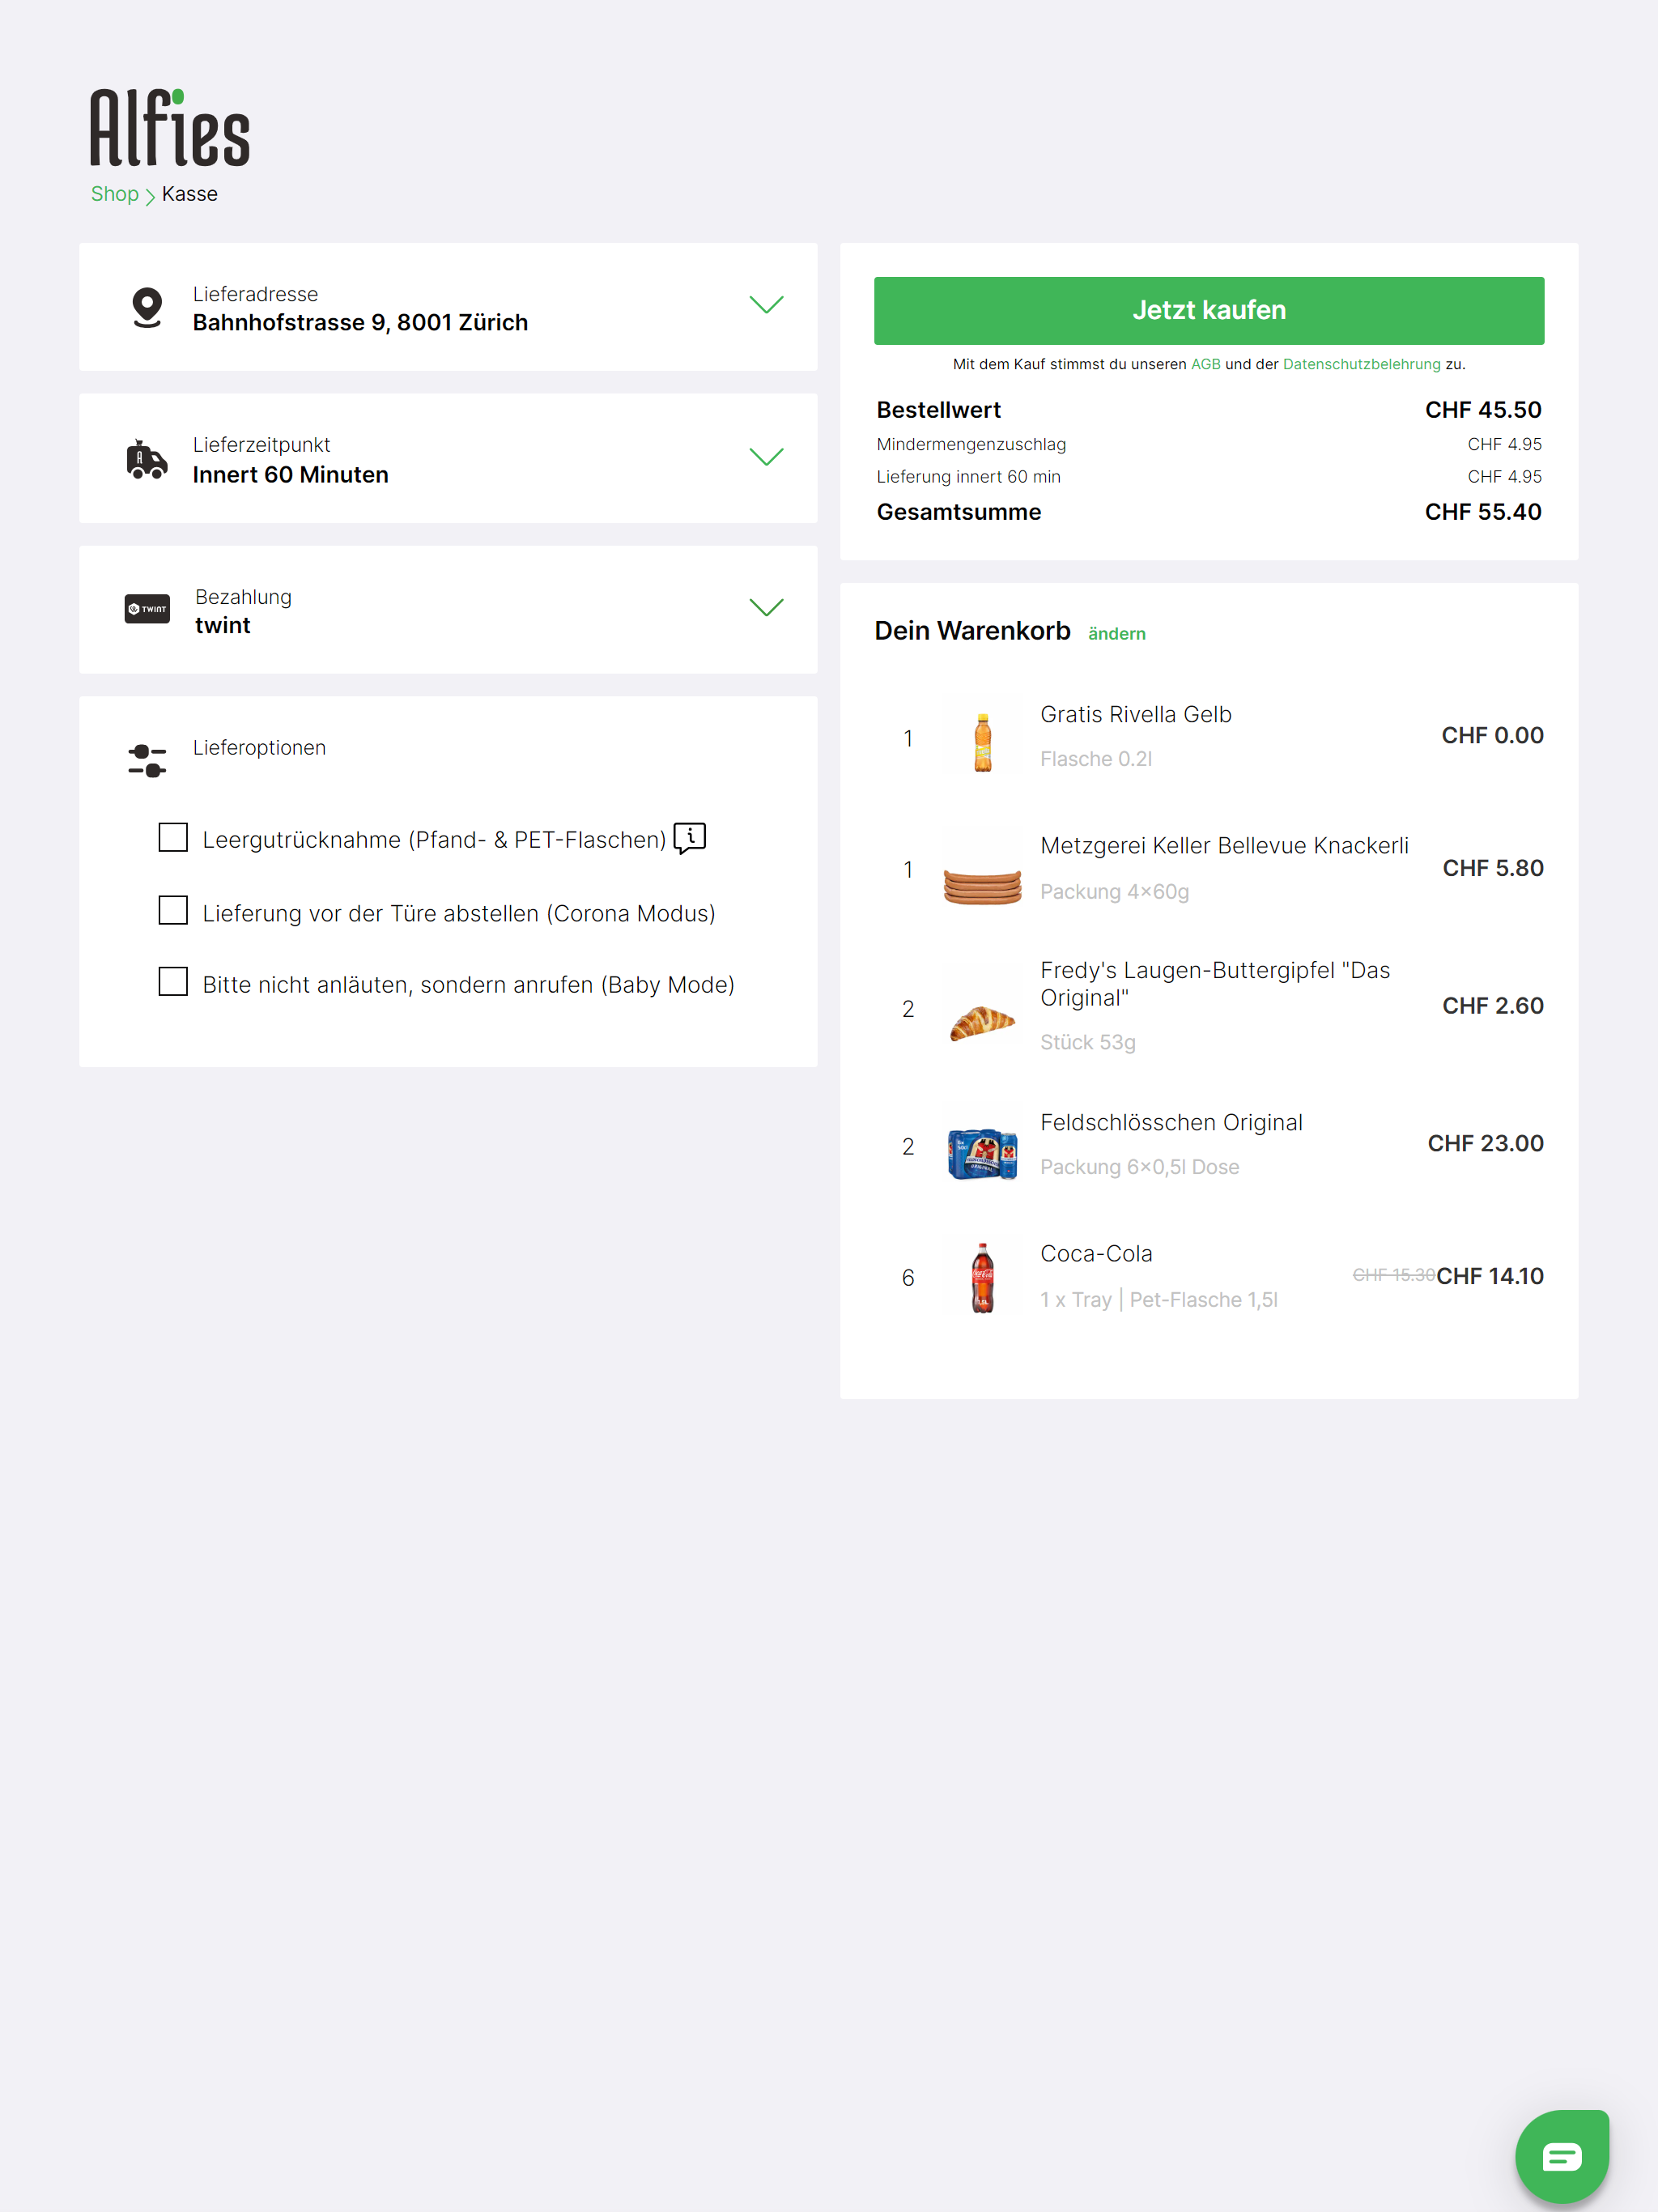Image resolution: width=1658 pixels, height=2212 pixels.
Task: Click the Lieferoptionen heading label
Action: coord(259,748)
